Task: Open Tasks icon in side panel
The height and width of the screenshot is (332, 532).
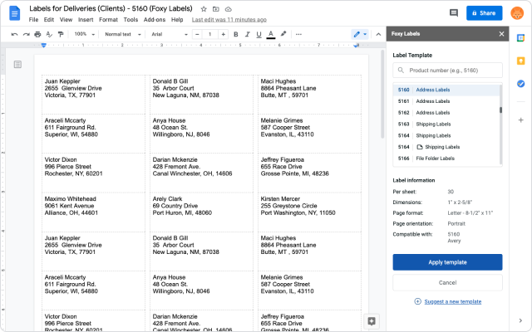Action: [520, 83]
